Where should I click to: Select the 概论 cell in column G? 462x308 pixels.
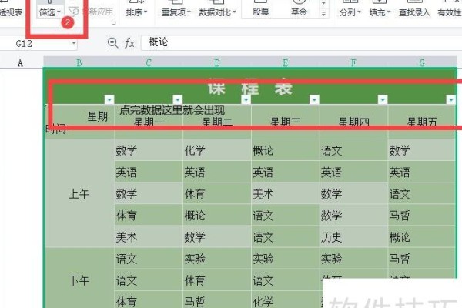(422, 236)
